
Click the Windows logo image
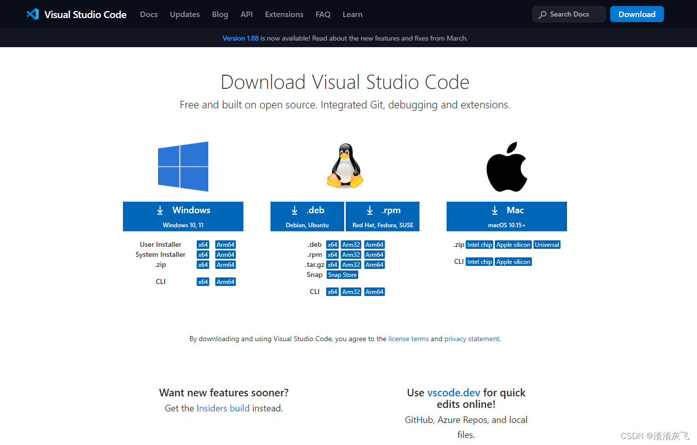pos(183,166)
